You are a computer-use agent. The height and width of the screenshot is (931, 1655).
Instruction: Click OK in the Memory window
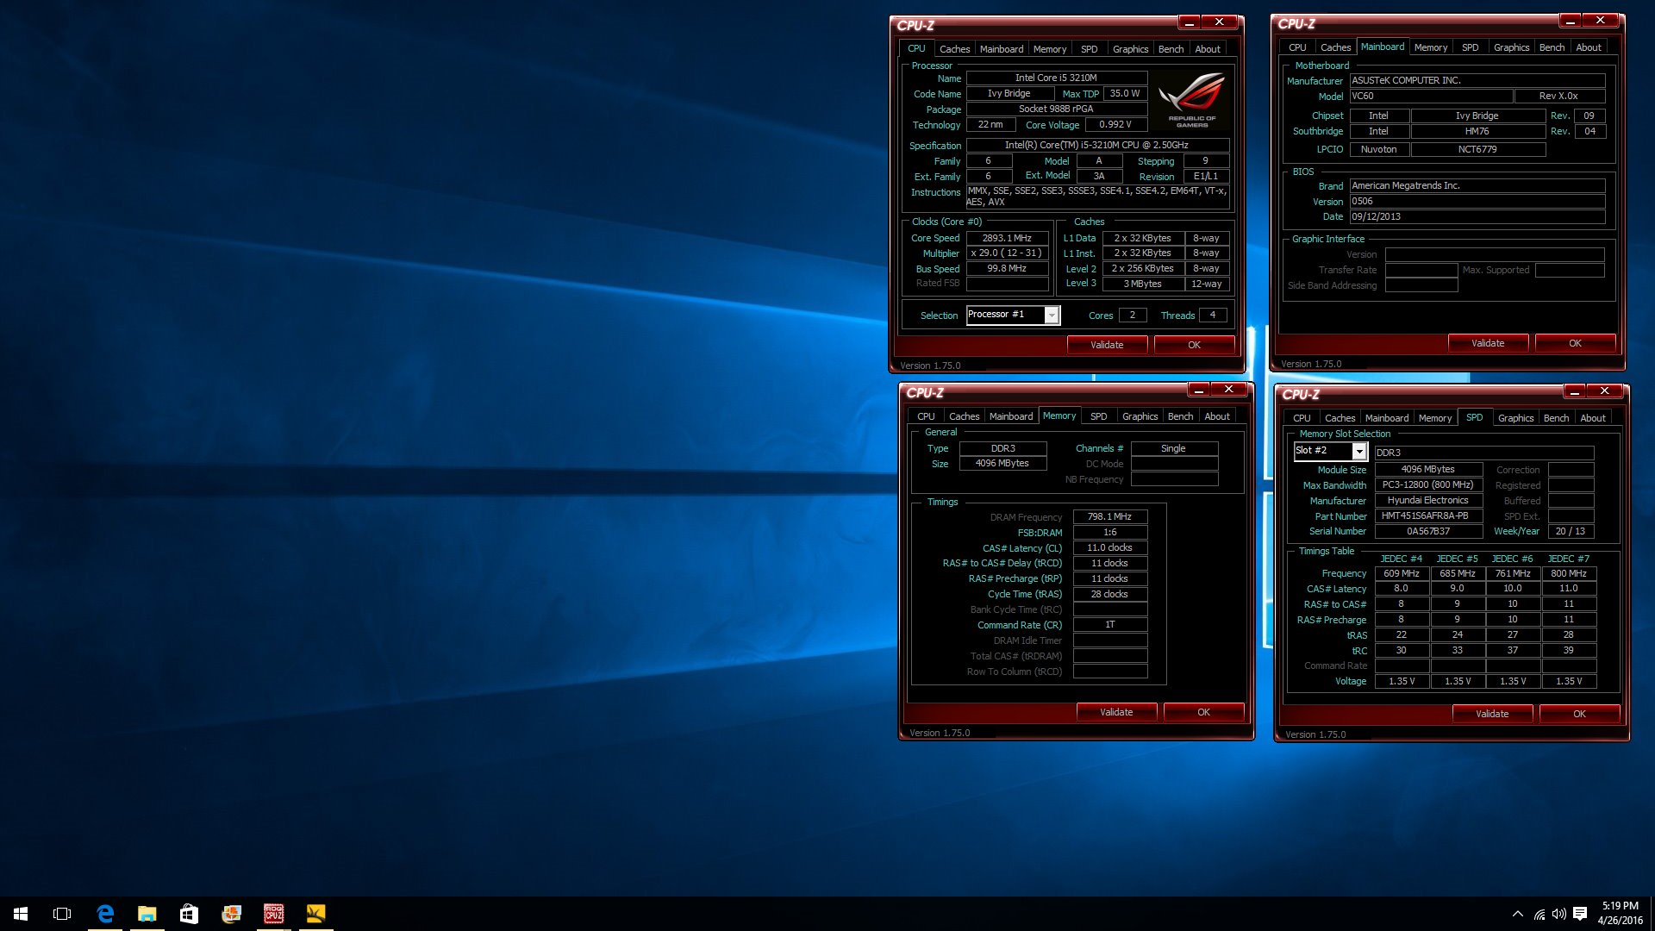(x=1203, y=712)
